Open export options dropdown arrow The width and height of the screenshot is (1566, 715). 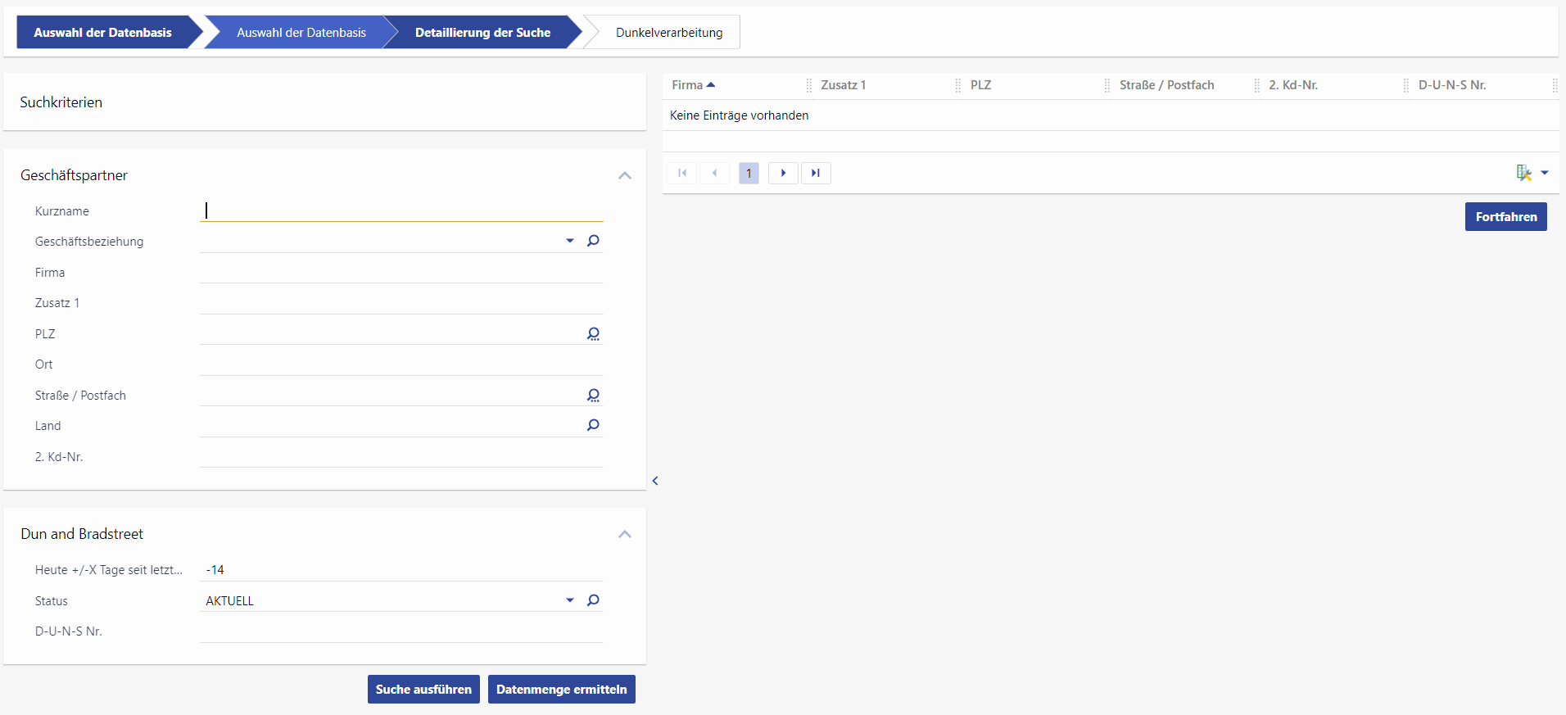pyautogui.click(x=1545, y=173)
